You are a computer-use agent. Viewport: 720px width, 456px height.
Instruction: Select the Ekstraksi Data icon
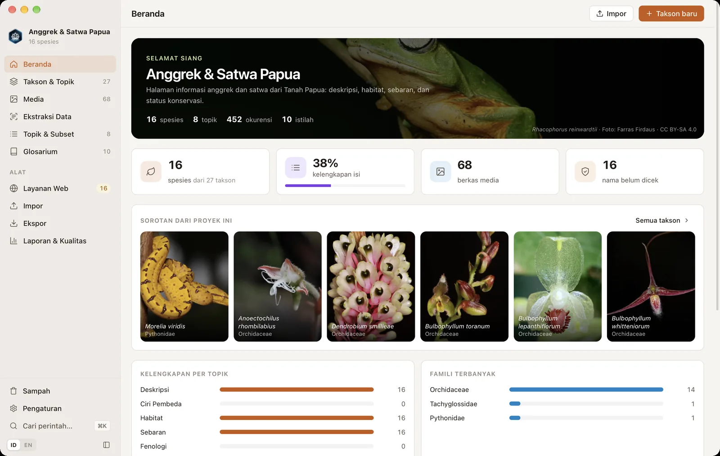[x=14, y=117]
